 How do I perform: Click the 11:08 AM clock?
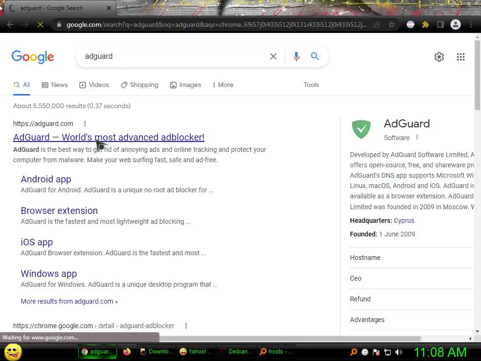[441, 352]
